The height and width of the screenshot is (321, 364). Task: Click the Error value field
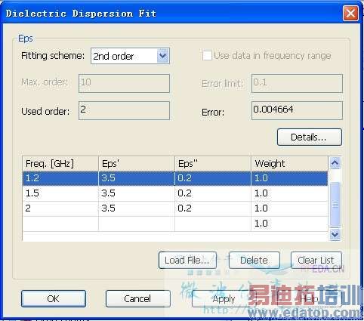[297, 110]
